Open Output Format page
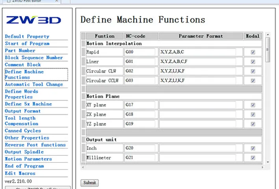 coord(22,111)
